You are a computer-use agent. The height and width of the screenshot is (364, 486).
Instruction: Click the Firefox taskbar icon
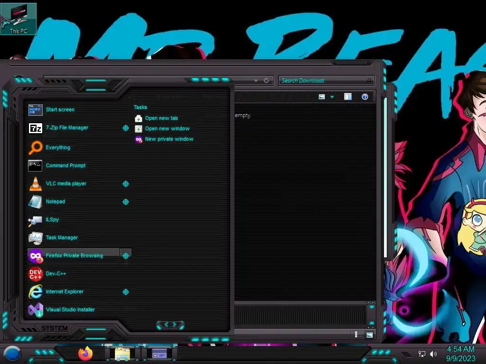coord(85,354)
